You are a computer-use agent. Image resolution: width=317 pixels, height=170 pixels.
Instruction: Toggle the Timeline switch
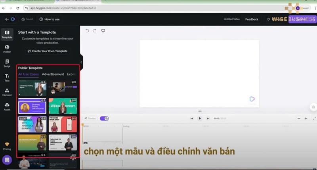point(104,118)
